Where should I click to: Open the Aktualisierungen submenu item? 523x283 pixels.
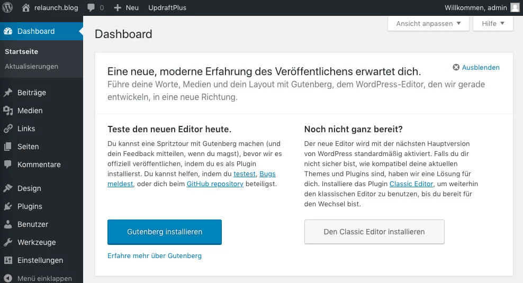pos(31,66)
